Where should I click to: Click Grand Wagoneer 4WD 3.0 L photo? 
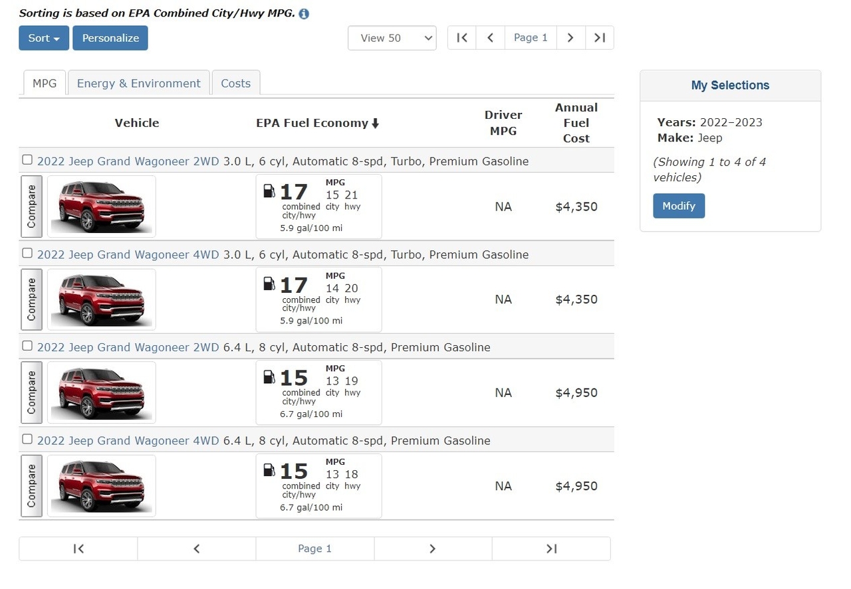pyautogui.click(x=101, y=299)
